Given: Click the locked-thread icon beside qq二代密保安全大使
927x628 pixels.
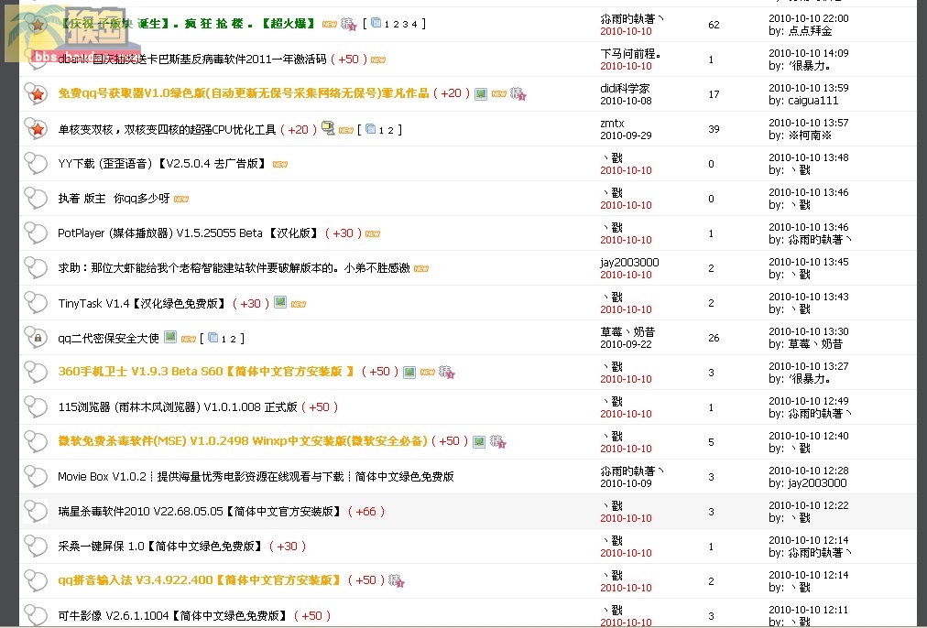Looking at the screenshot, I should click(36, 337).
